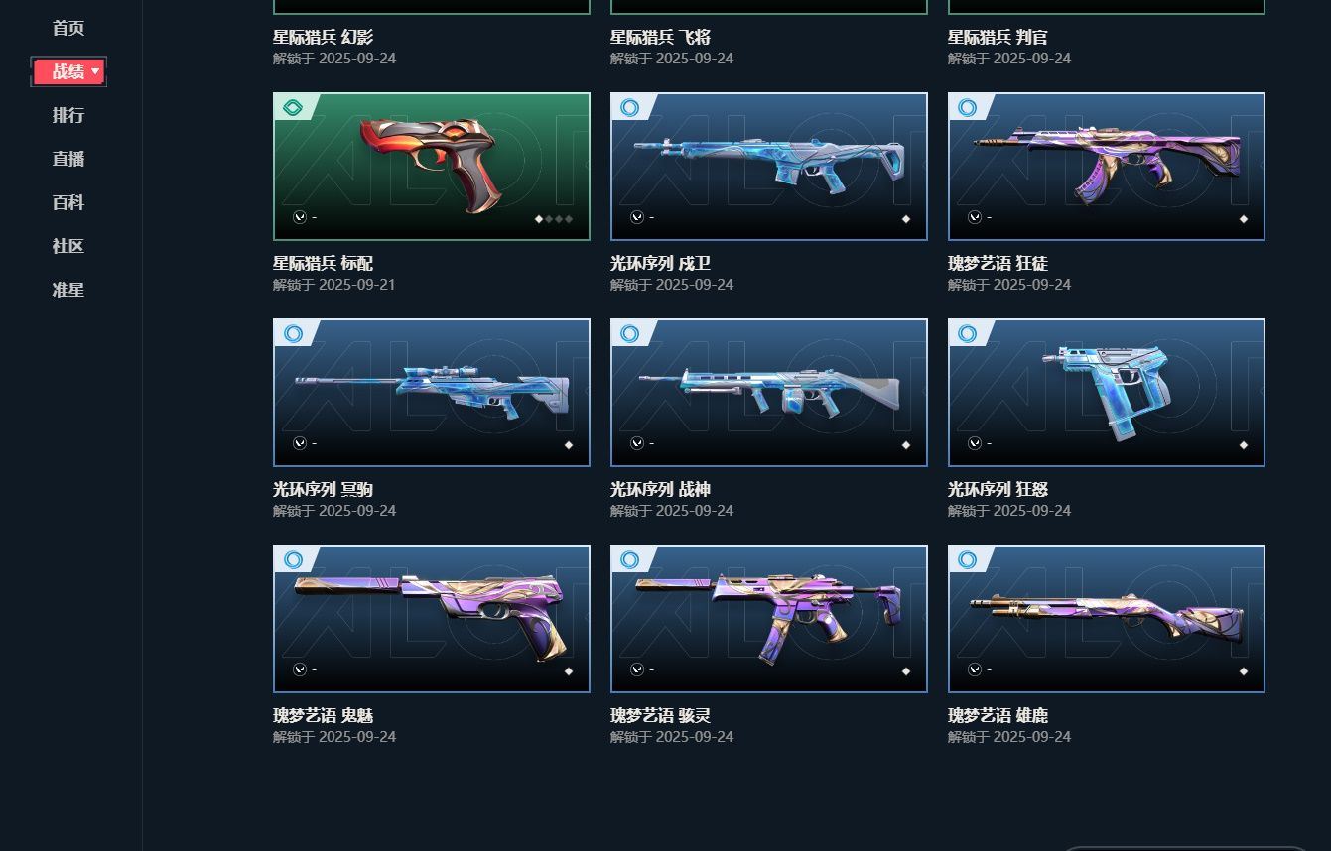1331x851 pixels.
Task: Select the 星际猎兵 标配 pistol skin image
Action: (x=432, y=167)
